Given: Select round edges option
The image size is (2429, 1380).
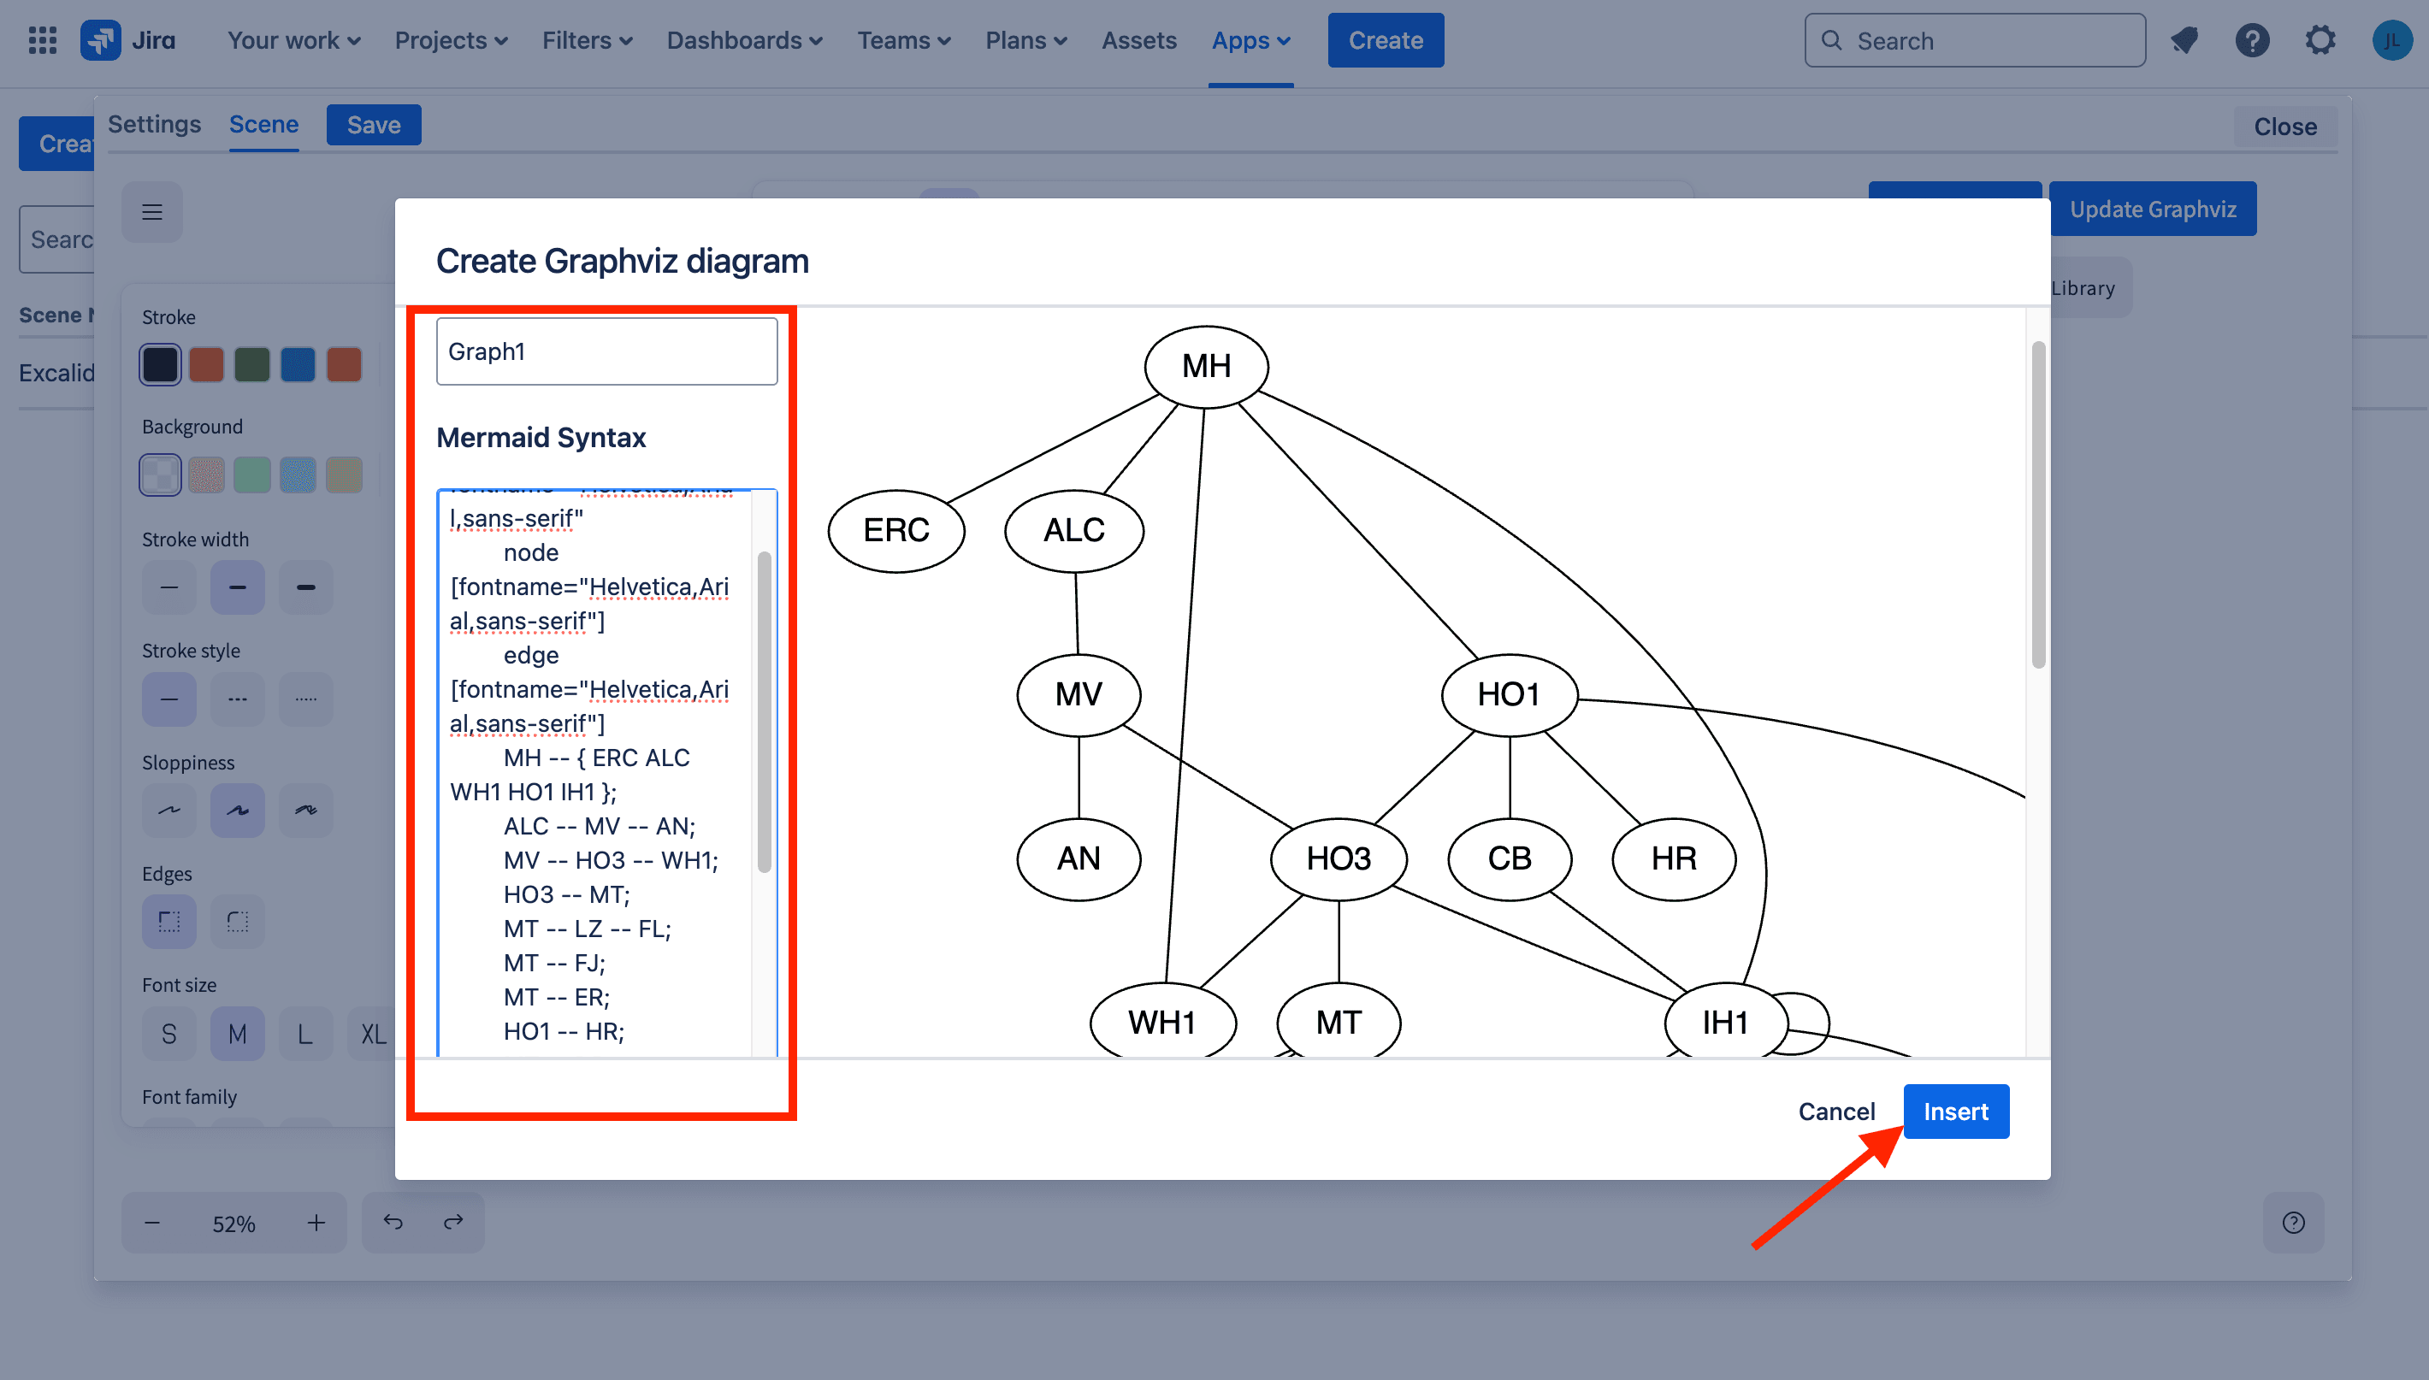Looking at the screenshot, I should coord(238,921).
